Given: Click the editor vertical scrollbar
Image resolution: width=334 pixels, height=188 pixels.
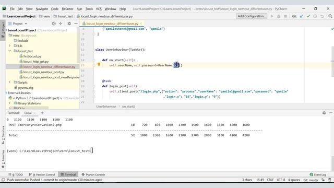Looking at the screenshot, I should [x=332, y=62].
